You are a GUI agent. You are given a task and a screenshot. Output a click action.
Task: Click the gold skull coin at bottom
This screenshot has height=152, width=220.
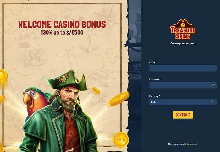[x=121, y=139]
